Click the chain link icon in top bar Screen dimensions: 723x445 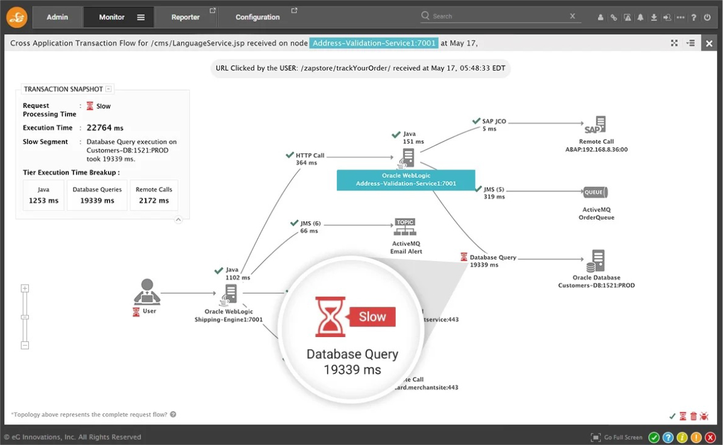[614, 17]
